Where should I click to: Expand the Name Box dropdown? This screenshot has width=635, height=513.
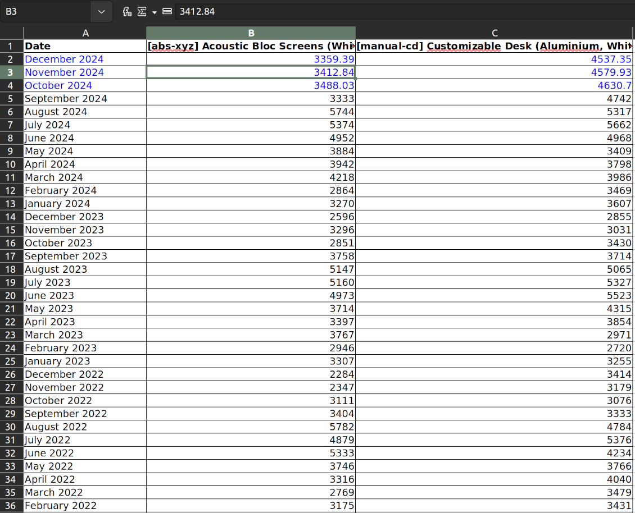101,11
